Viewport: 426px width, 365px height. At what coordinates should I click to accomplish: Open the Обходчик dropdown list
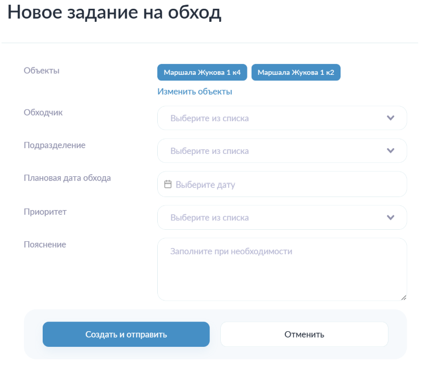[281, 118]
